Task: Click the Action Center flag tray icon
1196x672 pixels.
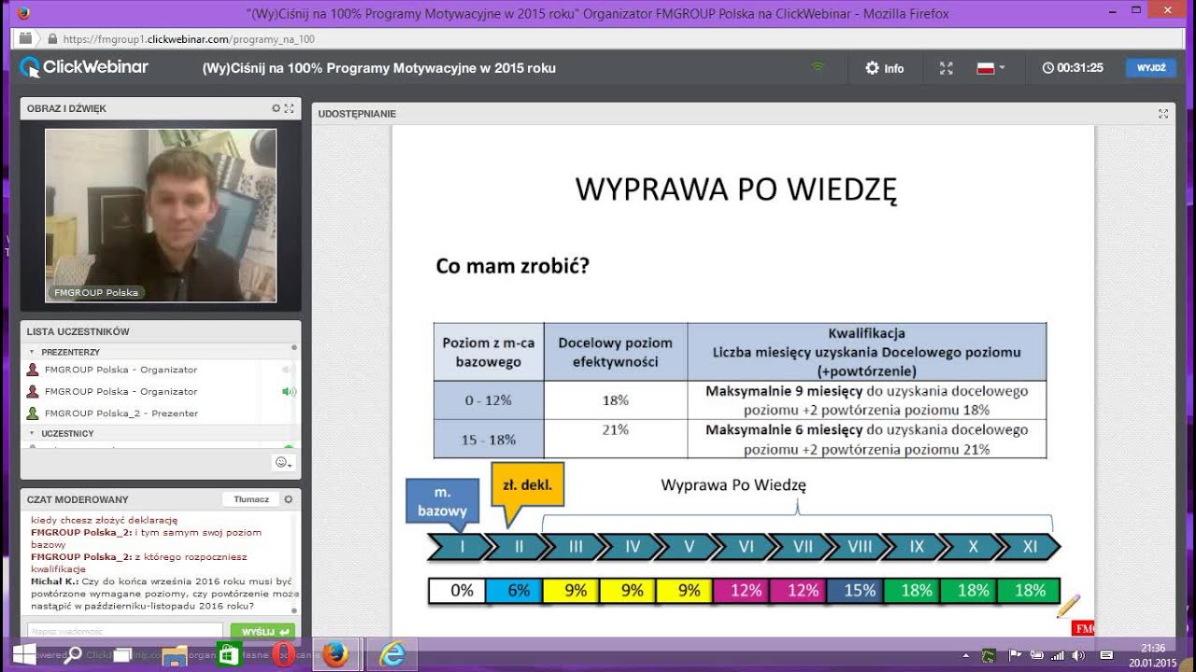Action: pyautogui.click(x=1015, y=655)
